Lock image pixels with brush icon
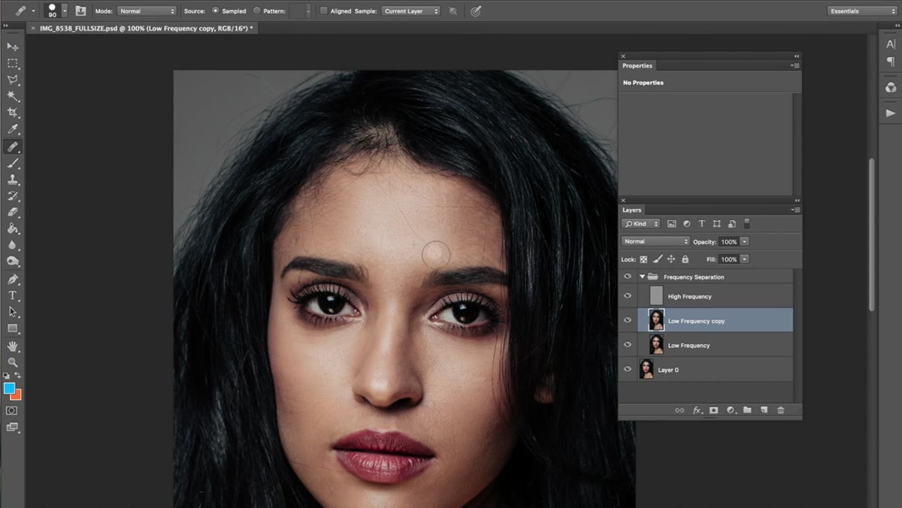Viewport: 902px width, 508px height. tap(658, 259)
